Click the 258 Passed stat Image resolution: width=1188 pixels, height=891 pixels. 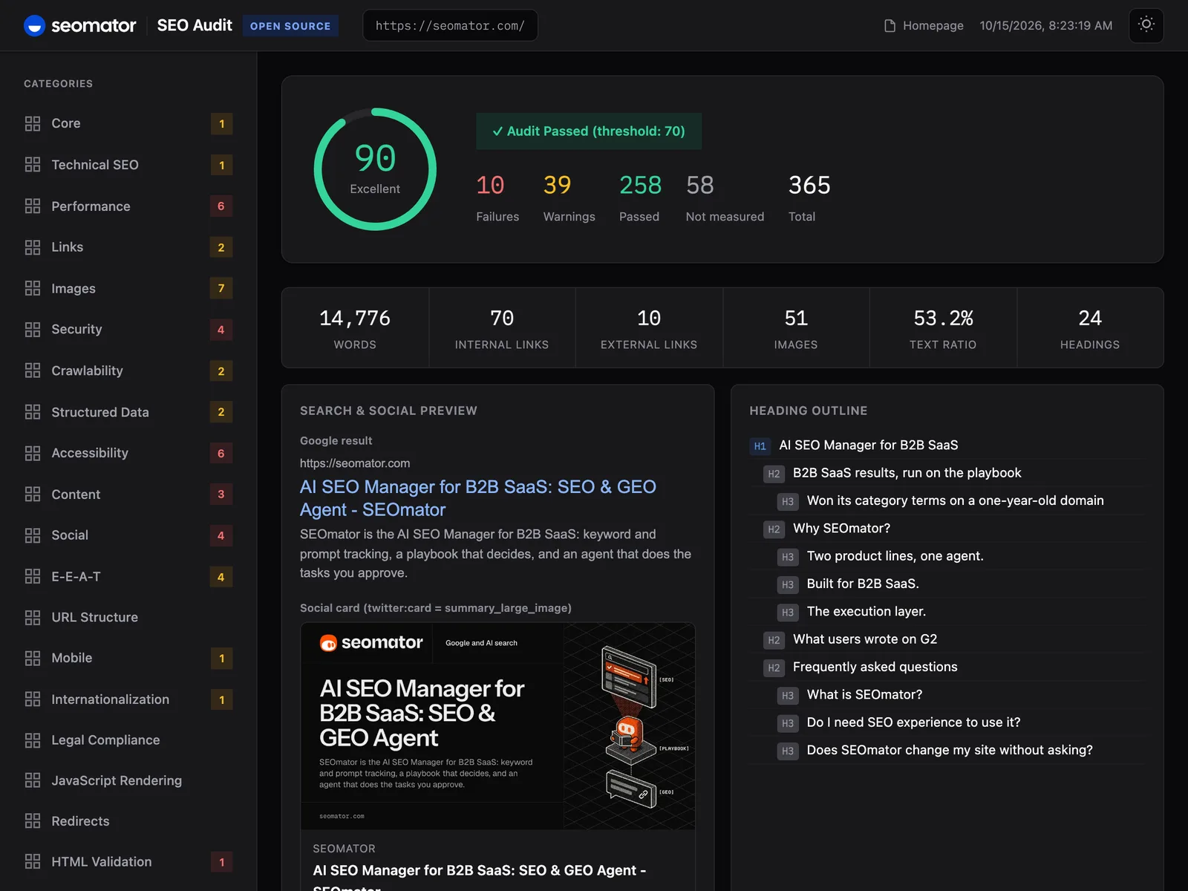coord(640,198)
